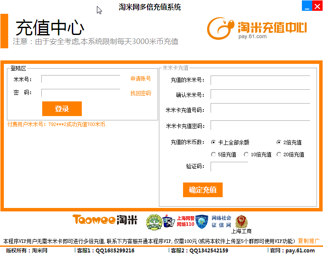Click the VIP 用户 promotion description text

pyautogui.click(x=149, y=241)
